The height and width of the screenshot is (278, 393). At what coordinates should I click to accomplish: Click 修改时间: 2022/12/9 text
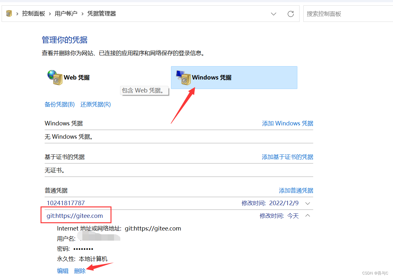coord(270,203)
